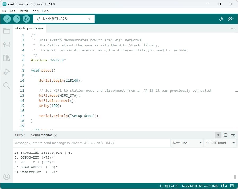
Task: Click the #include "WiFi.h" line
Action: point(48,60)
